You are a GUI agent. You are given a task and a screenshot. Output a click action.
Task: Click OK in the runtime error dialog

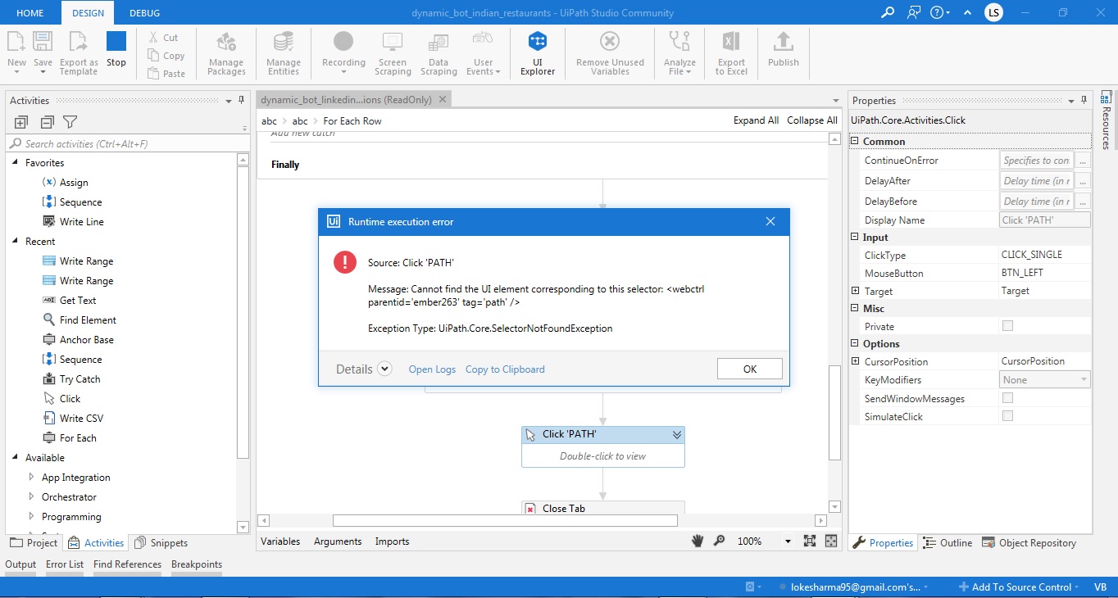(x=749, y=369)
